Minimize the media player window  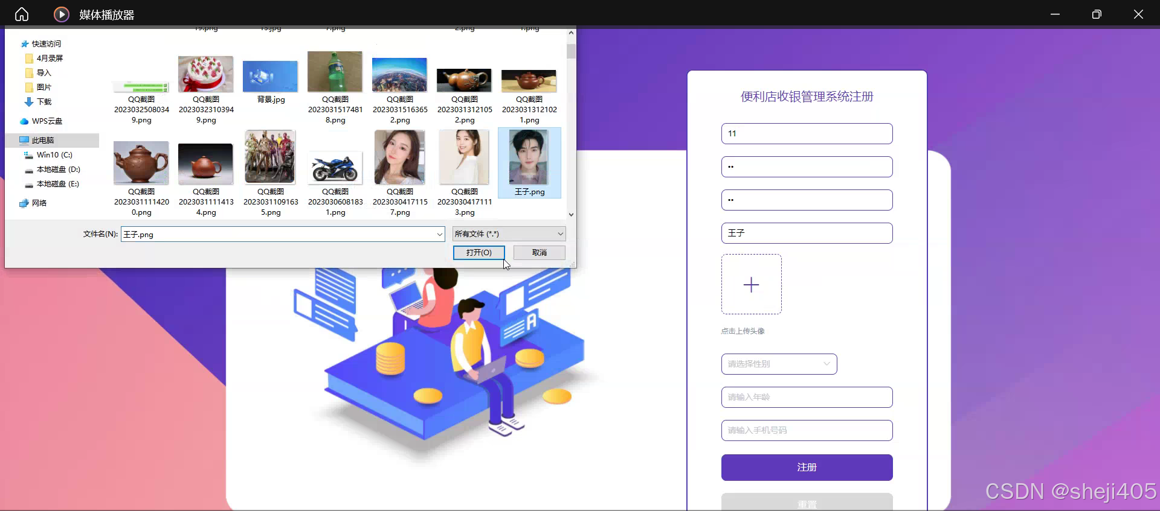pyautogui.click(x=1055, y=14)
